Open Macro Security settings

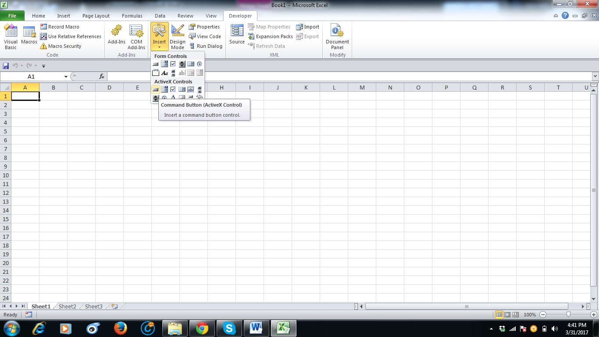point(61,46)
